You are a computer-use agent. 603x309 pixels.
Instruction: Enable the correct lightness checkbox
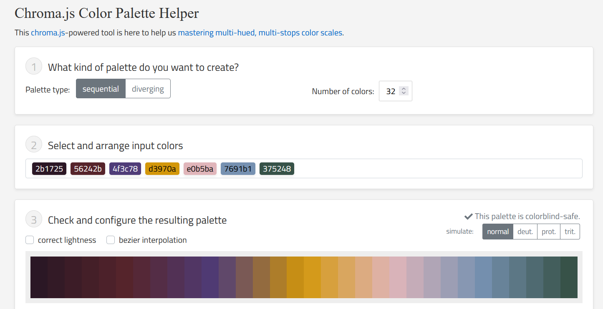pyautogui.click(x=30, y=240)
